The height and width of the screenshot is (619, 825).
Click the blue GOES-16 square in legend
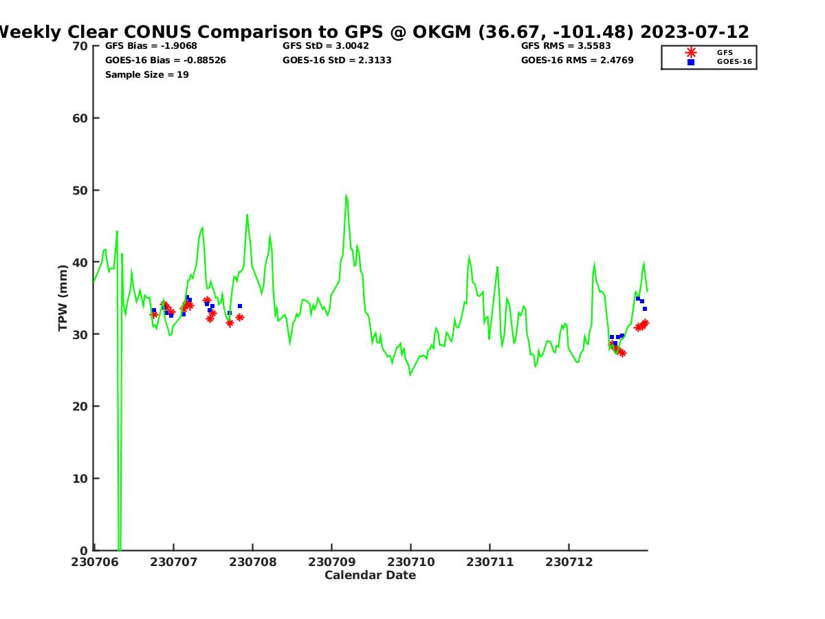(691, 62)
